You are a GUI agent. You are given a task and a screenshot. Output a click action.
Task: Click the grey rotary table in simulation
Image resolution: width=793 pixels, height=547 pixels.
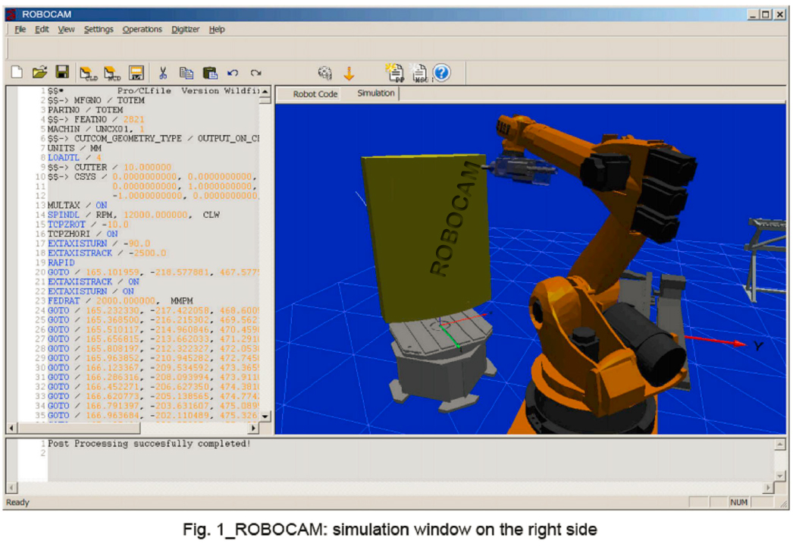coord(440,360)
